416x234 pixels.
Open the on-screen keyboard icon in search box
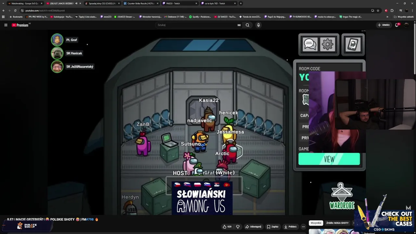coord(239,25)
